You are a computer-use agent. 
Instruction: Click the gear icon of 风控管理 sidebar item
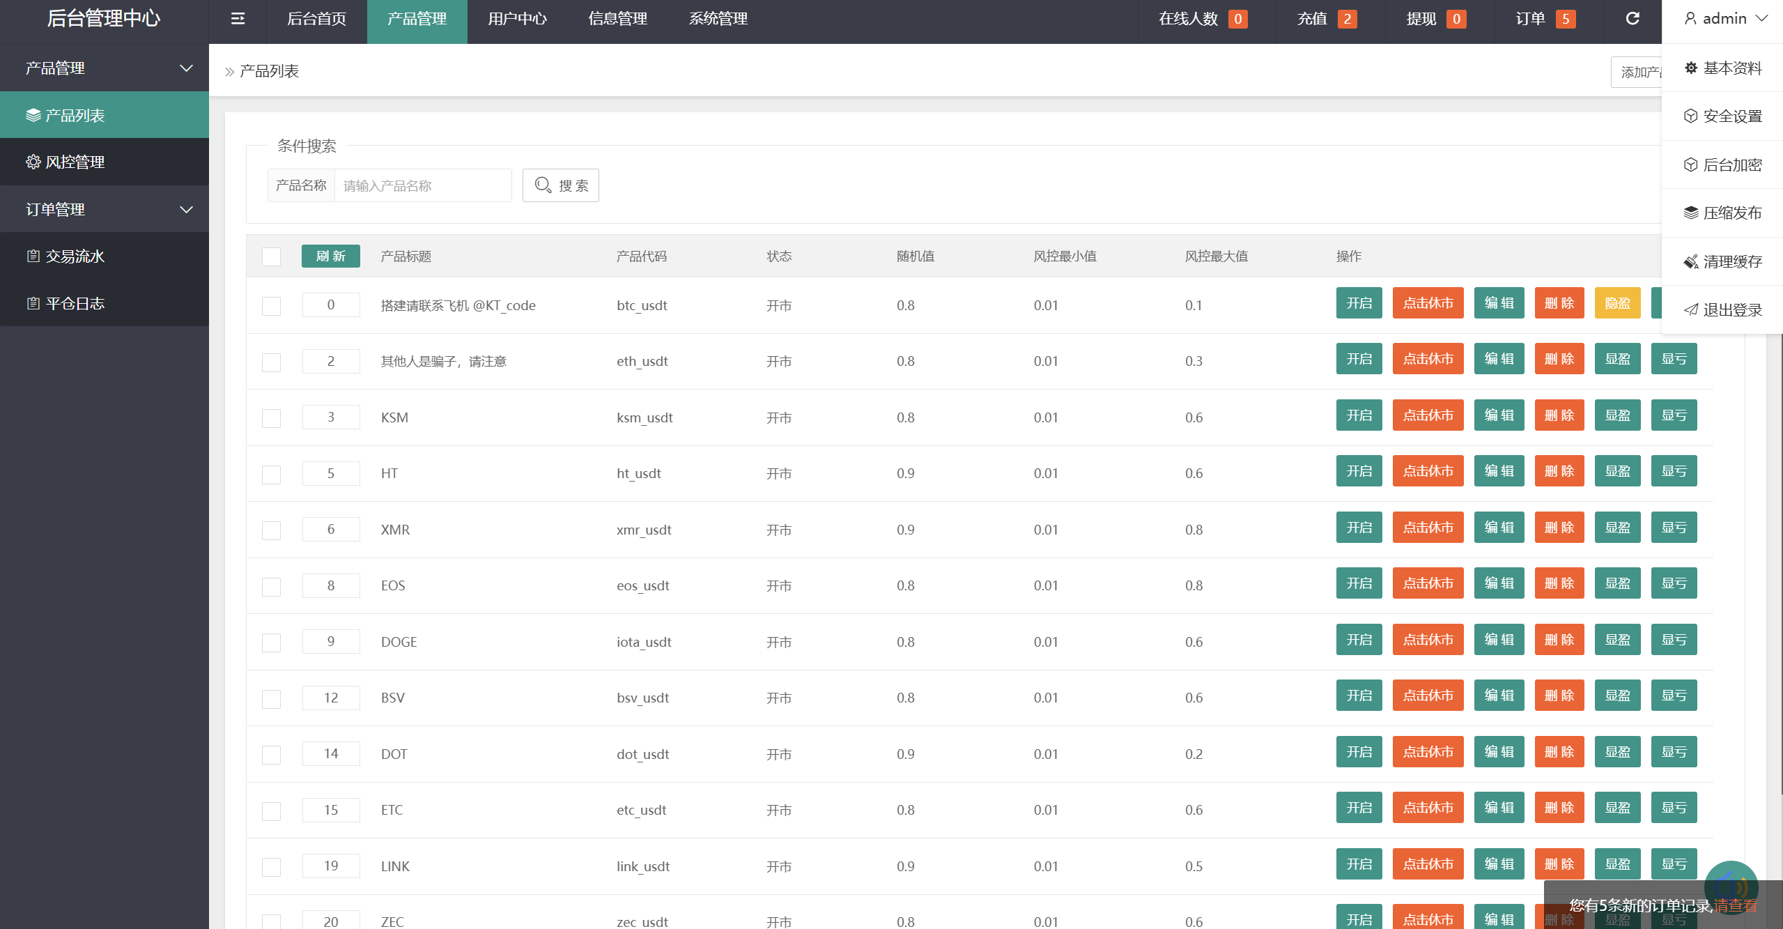[33, 162]
